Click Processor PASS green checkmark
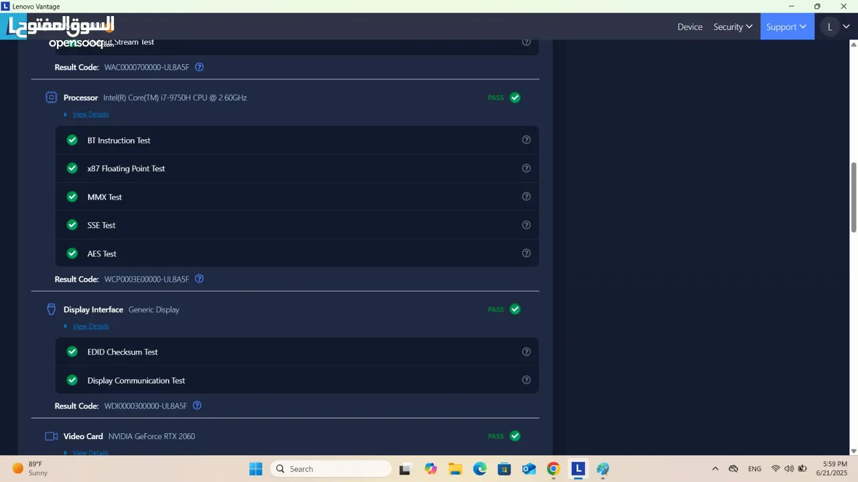Viewport: 858px width, 482px height. pos(515,97)
